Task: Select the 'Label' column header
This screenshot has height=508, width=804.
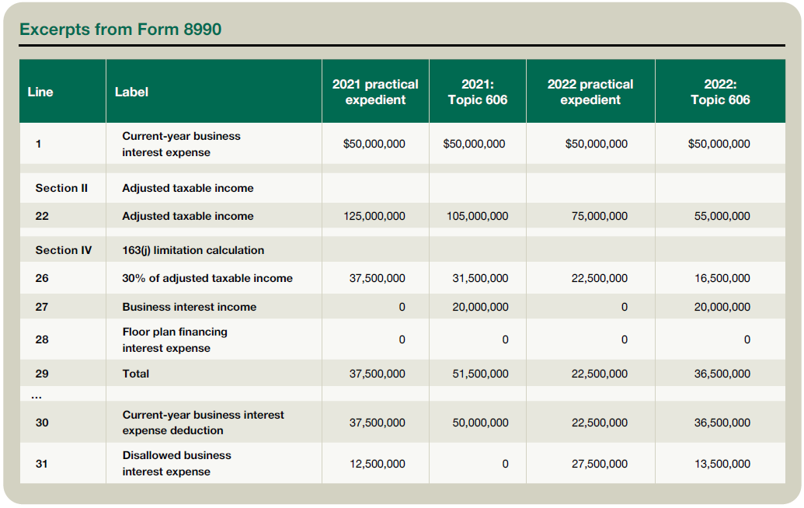Action: click(131, 92)
